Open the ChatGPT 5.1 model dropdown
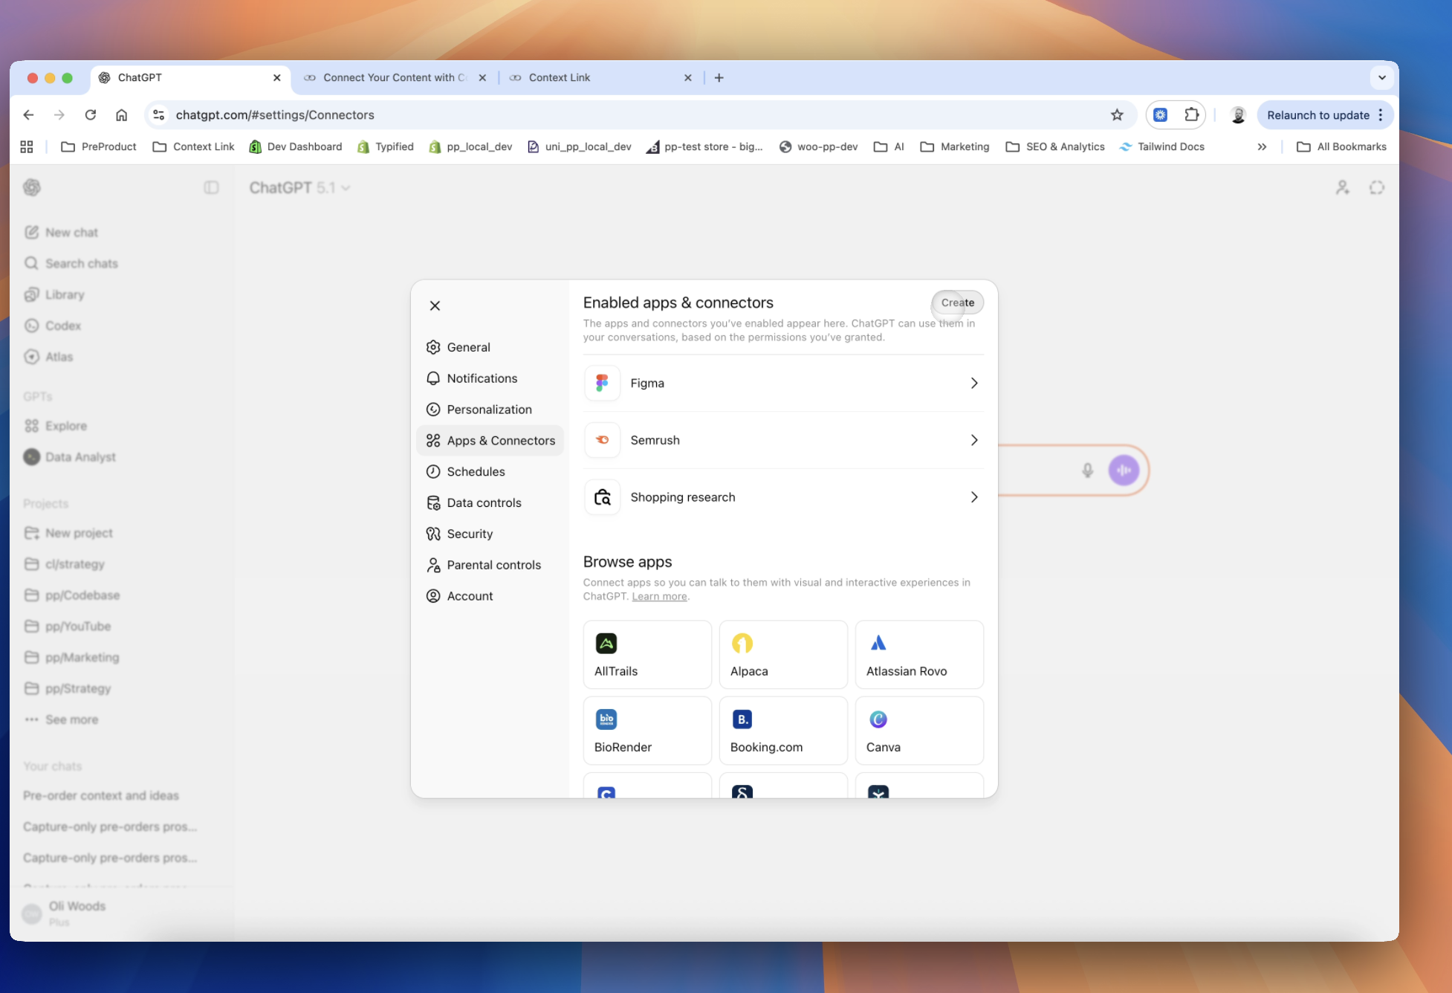 point(299,187)
